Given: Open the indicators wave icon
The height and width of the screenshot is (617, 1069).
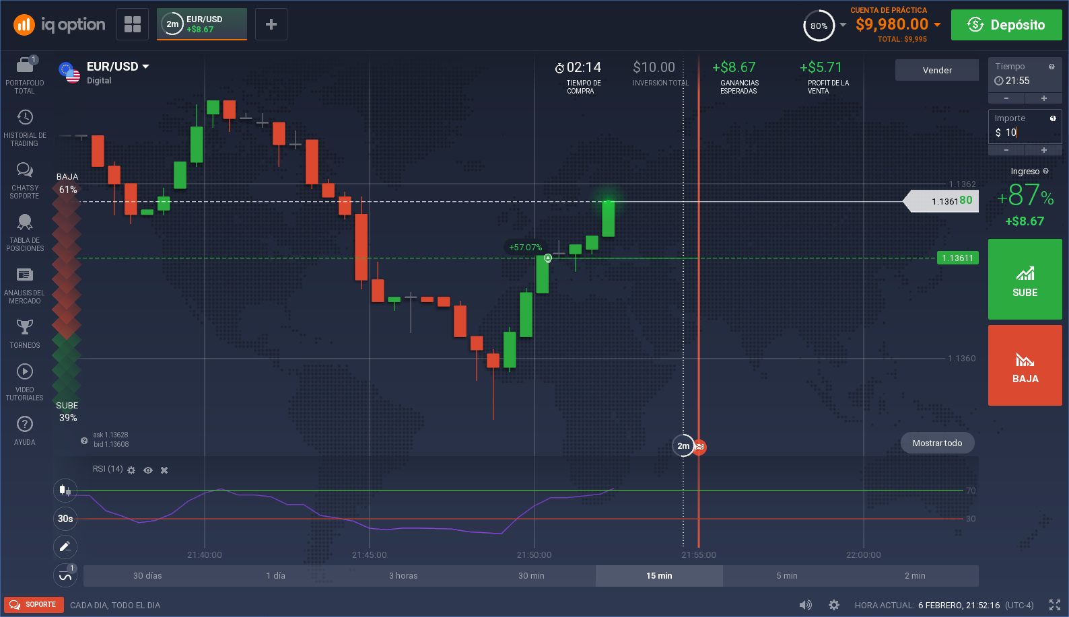Looking at the screenshot, I should point(65,576).
